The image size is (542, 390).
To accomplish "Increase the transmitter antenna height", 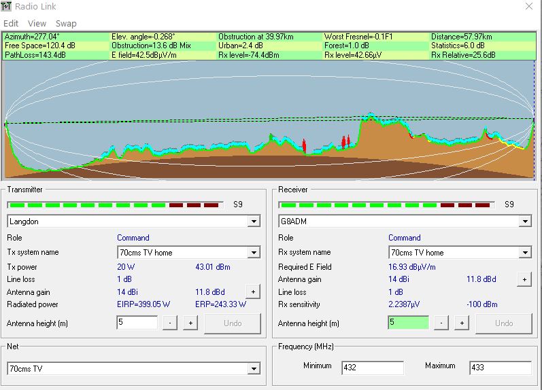I will [x=190, y=323].
